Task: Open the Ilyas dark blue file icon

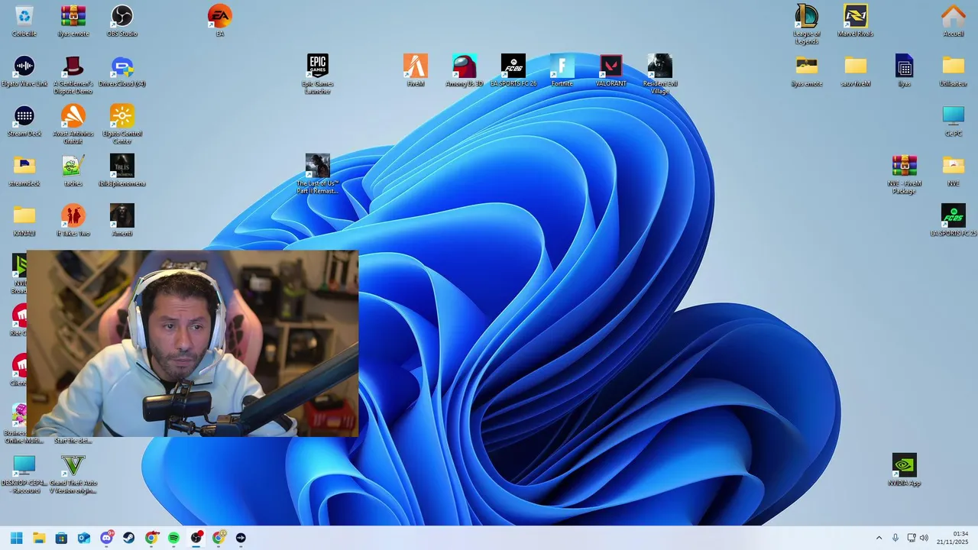Action: point(905,66)
